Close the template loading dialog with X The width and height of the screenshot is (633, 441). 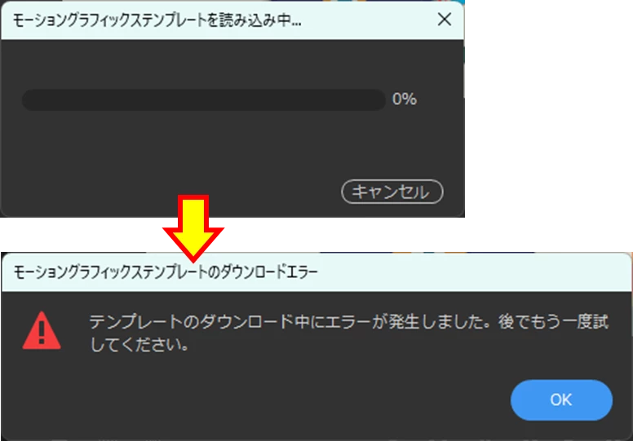pos(444,19)
